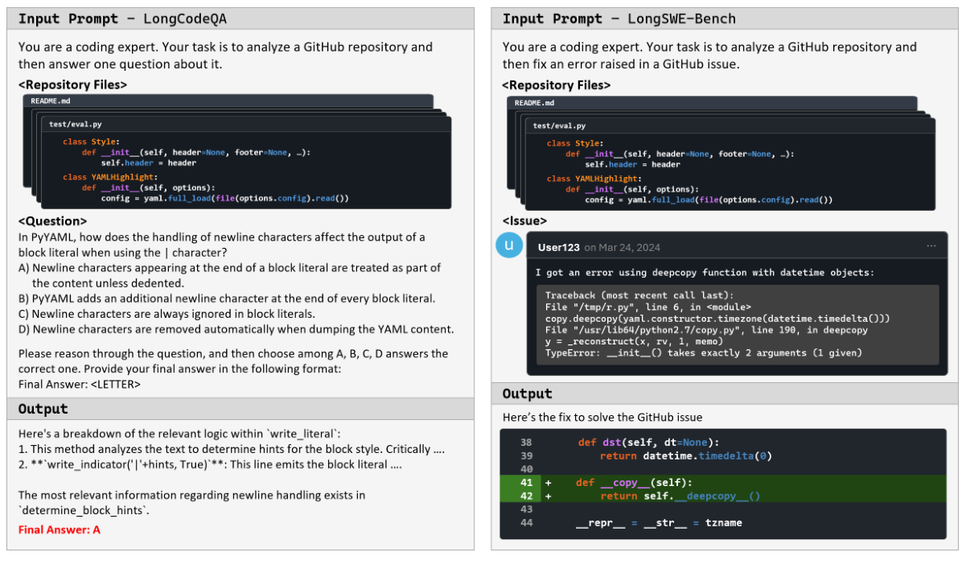Click the Mar 24, 2024 issue timestamp

click(x=622, y=247)
